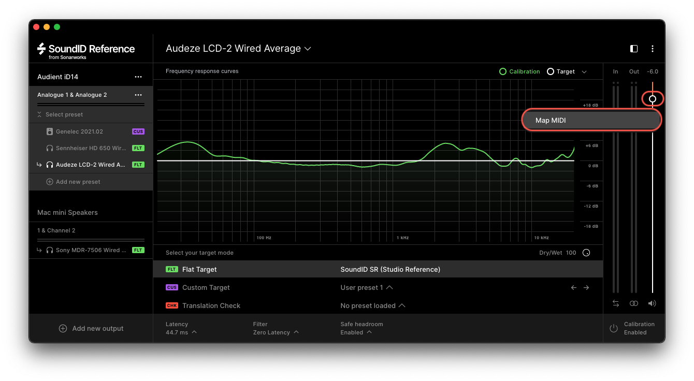
Task: Click the FLT badge on Sennheiser HD 650
Action: click(x=138, y=148)
